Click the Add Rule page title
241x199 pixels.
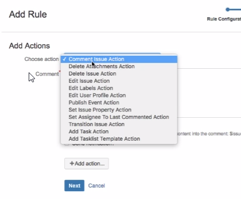click(x=28, y=14)
